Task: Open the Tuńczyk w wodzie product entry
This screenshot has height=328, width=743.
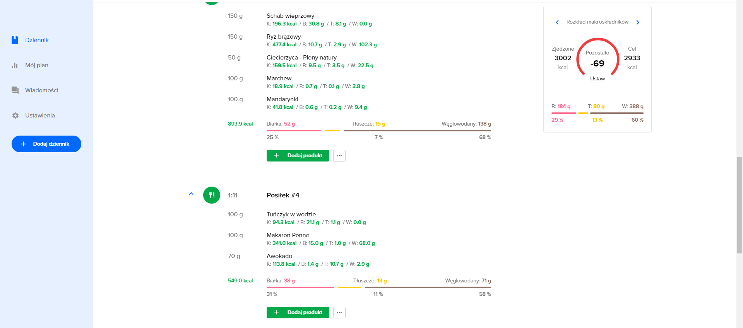Action: click(291, 214)
